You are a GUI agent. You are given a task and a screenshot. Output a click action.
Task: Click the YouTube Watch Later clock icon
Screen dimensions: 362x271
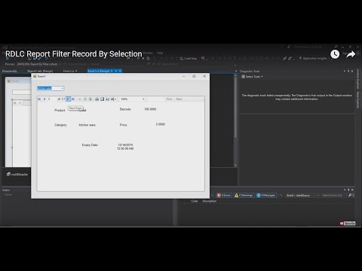tap(335, 54)
